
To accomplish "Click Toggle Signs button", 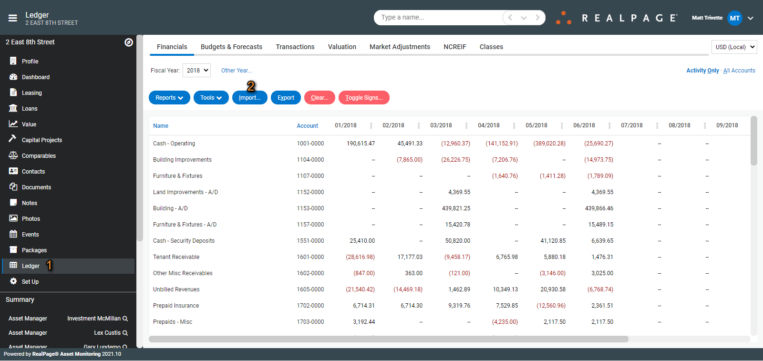I will click(364, 98).
